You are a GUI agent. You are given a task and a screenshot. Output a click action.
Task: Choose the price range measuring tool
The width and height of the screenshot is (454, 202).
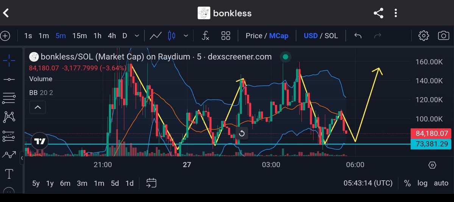click(9, 155)
